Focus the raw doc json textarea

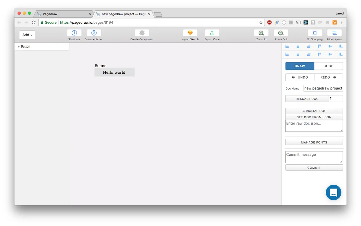(x=314, y=126)
